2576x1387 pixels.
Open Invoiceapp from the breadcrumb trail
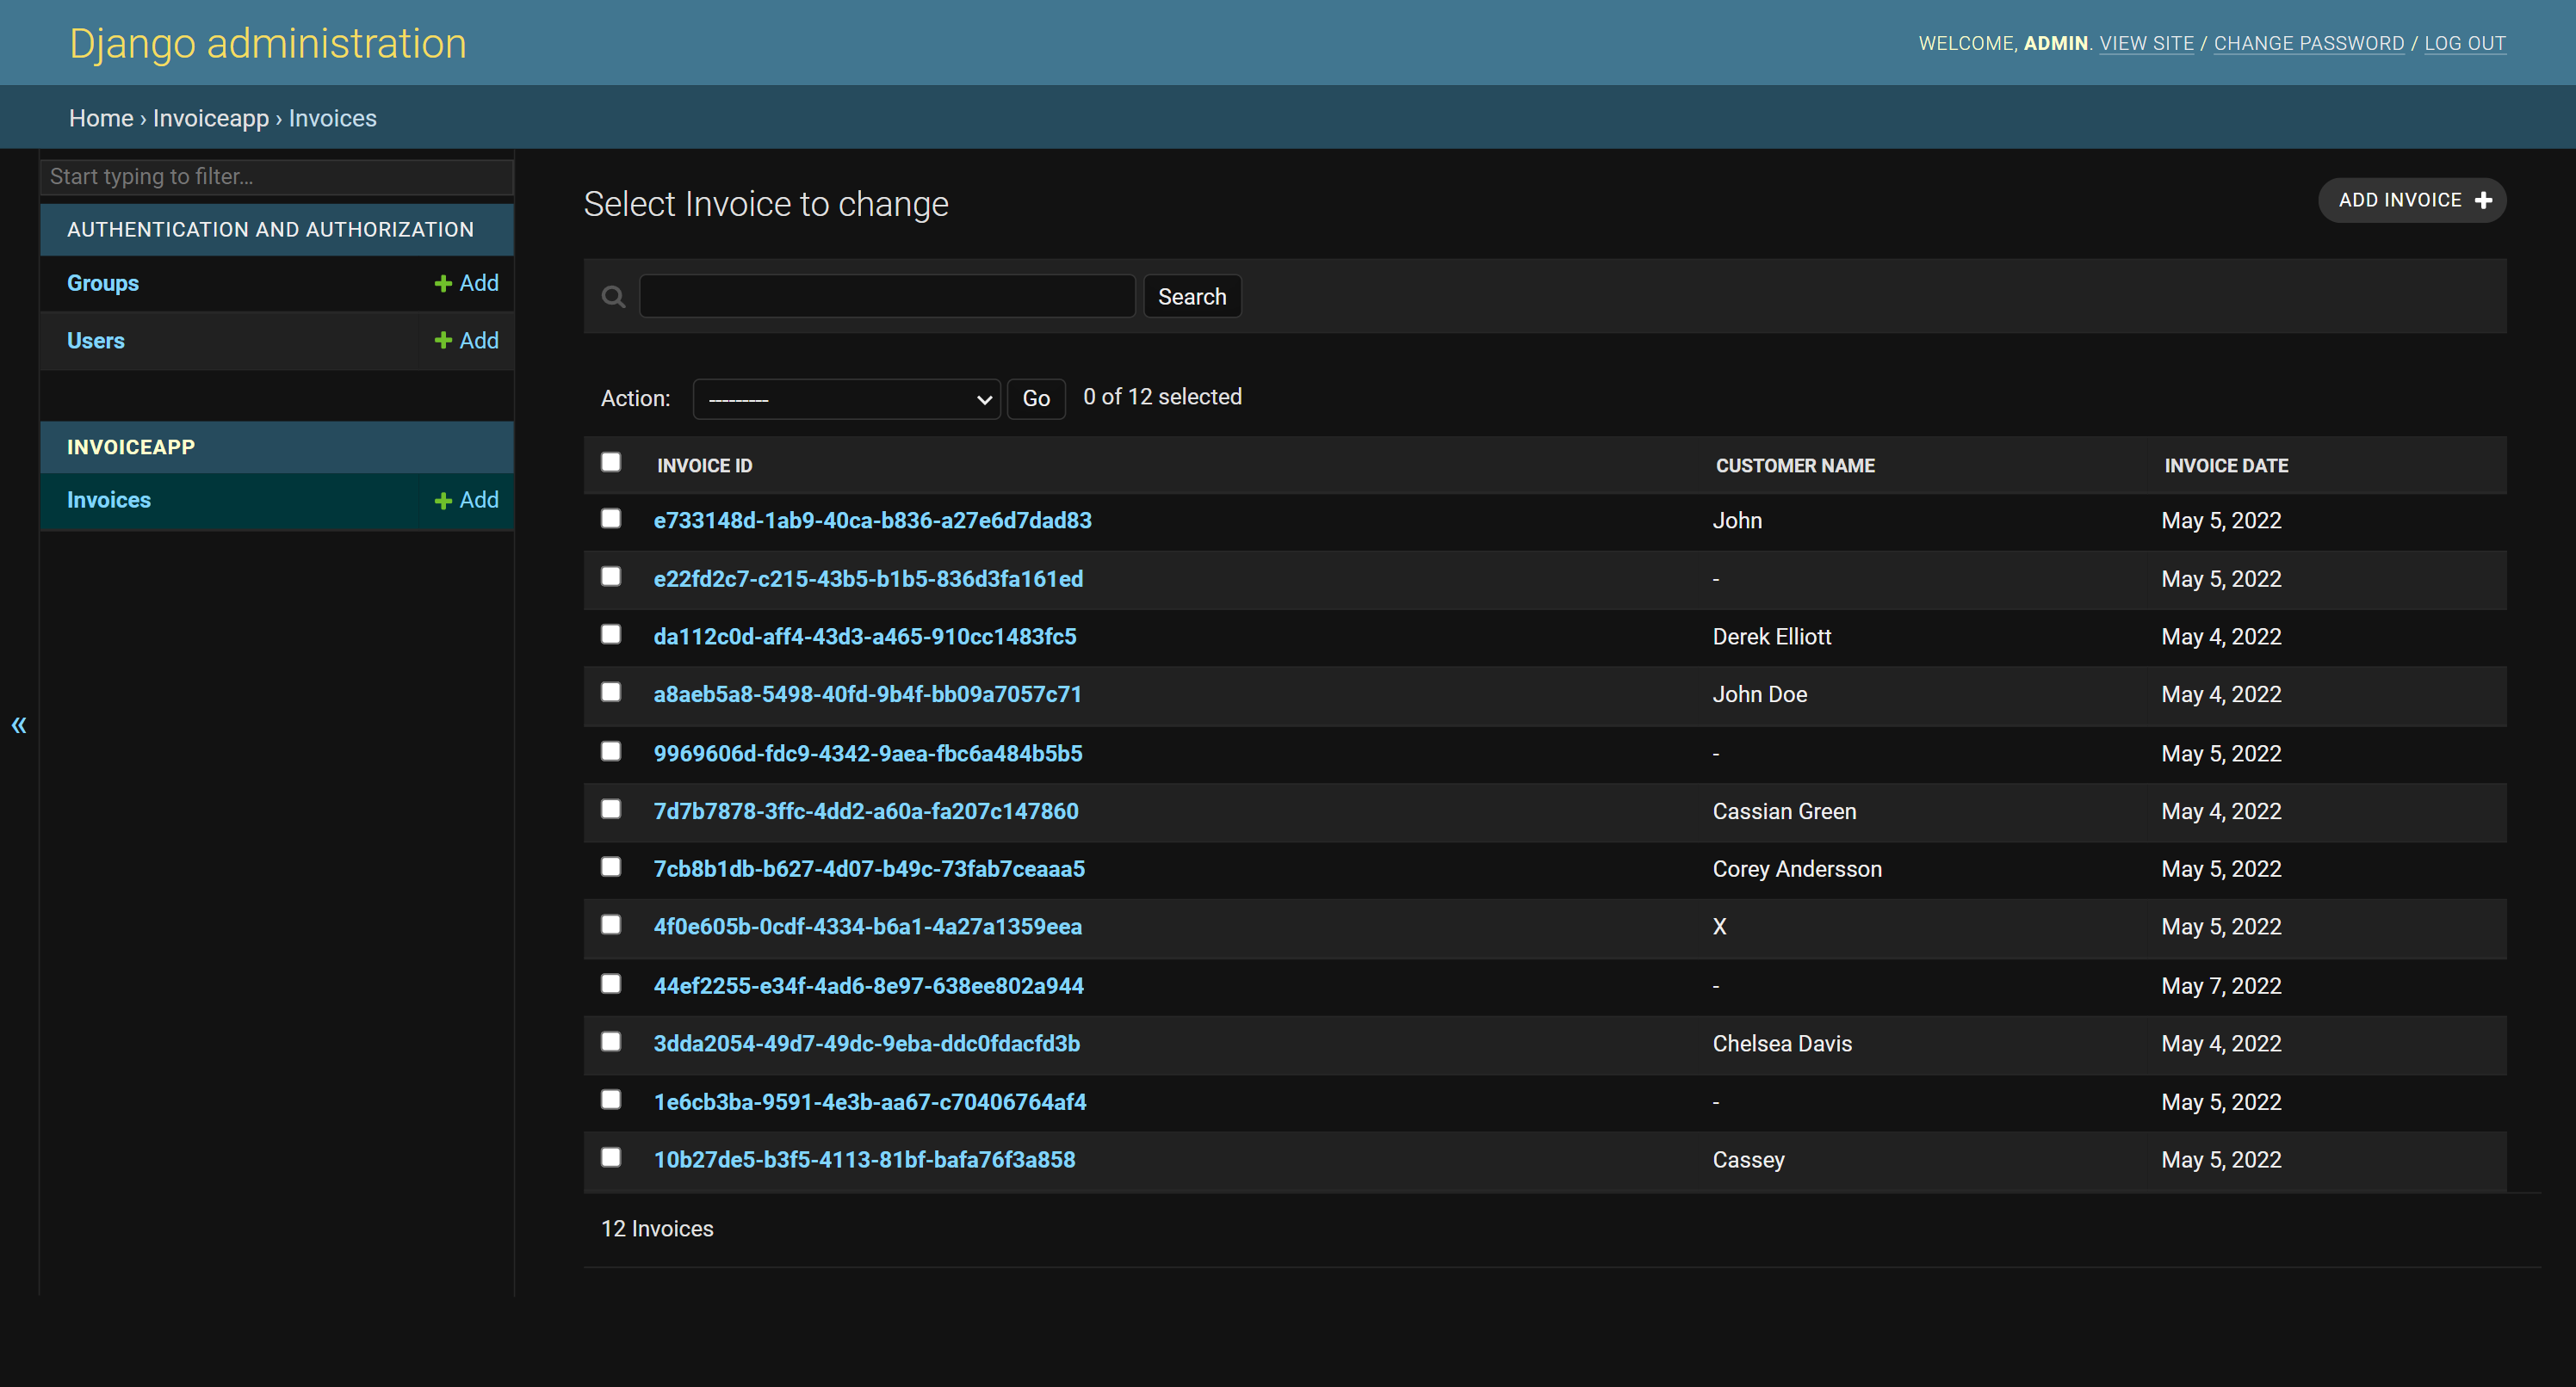pyautogui.click(x=211, y=117)
